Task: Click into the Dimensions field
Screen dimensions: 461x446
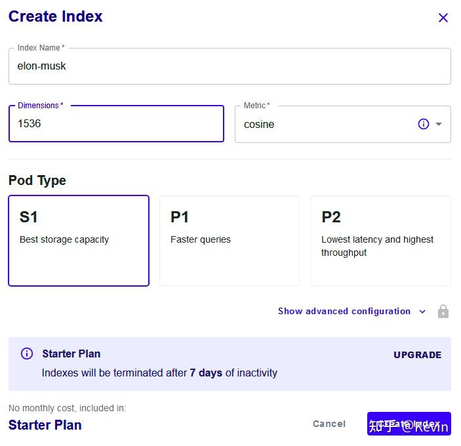Action: (x=116, y=123)
